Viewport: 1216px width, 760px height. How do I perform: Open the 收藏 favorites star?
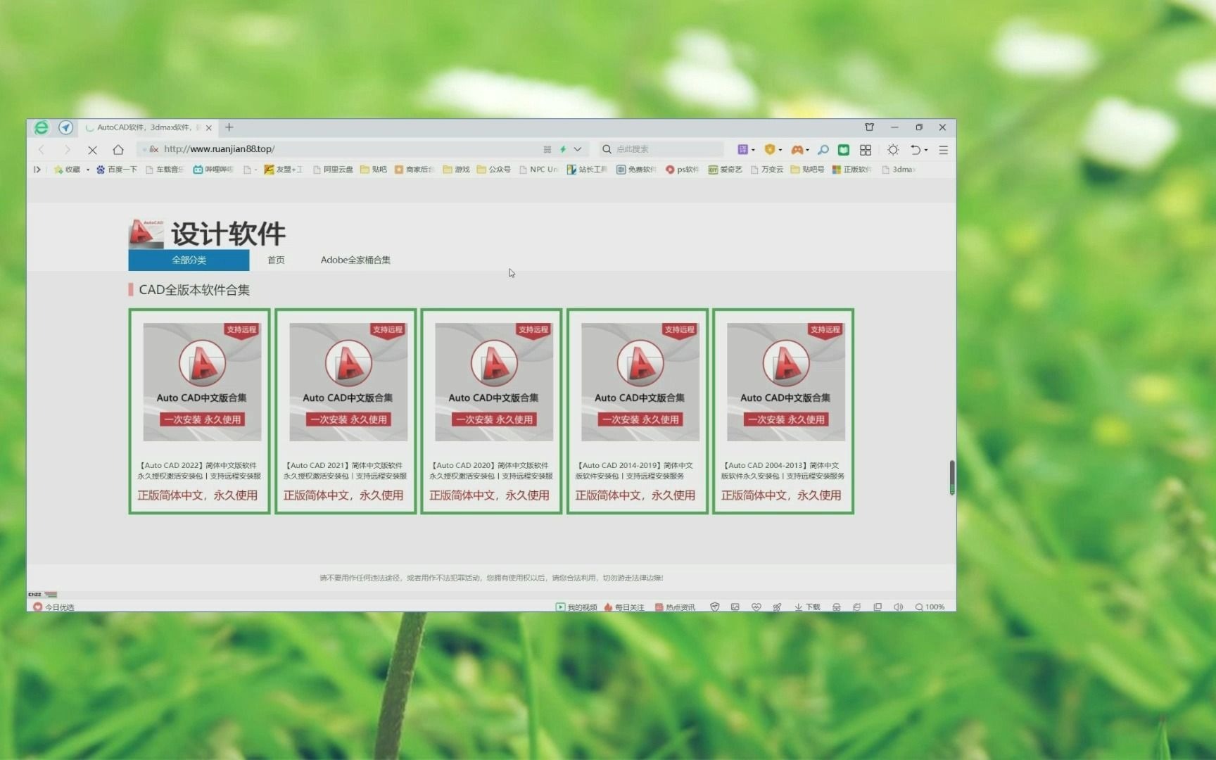tap(68, 170)
